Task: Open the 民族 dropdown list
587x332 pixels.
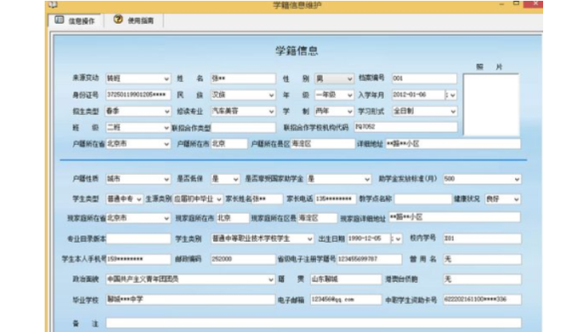Action: tap(270, 95)
